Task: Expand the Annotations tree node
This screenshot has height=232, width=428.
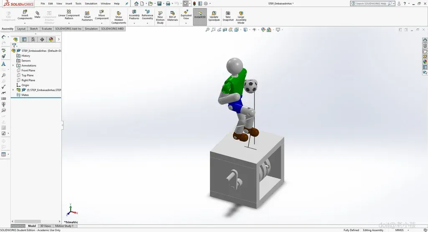Action: 13,66
